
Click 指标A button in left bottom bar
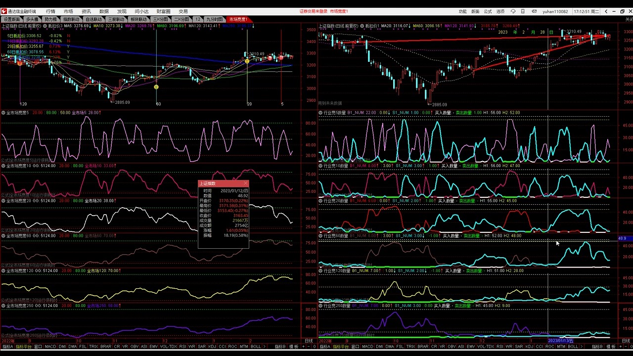7,347
